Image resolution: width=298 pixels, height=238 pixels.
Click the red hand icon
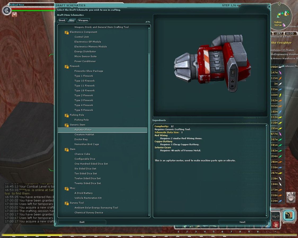coord(276,225)
